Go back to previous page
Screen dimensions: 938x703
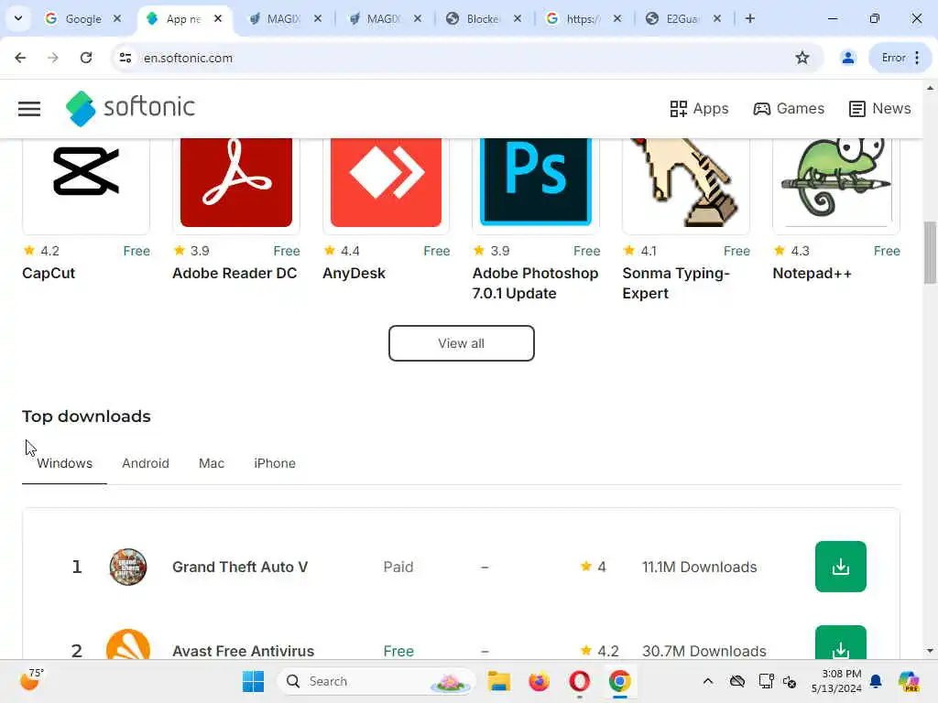20,58
